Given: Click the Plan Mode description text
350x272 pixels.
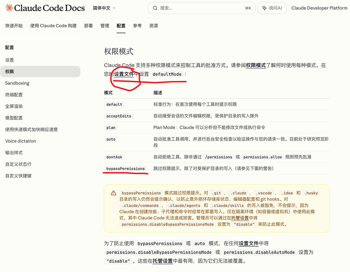Looking at the screenshot, I should click(209, 127).
